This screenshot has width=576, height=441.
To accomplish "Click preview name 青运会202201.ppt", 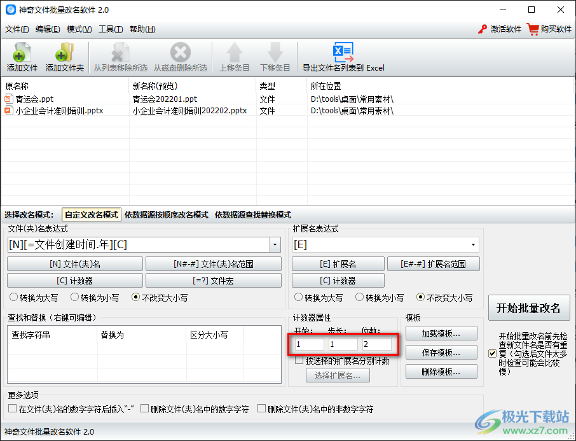I will click(165, 99).
